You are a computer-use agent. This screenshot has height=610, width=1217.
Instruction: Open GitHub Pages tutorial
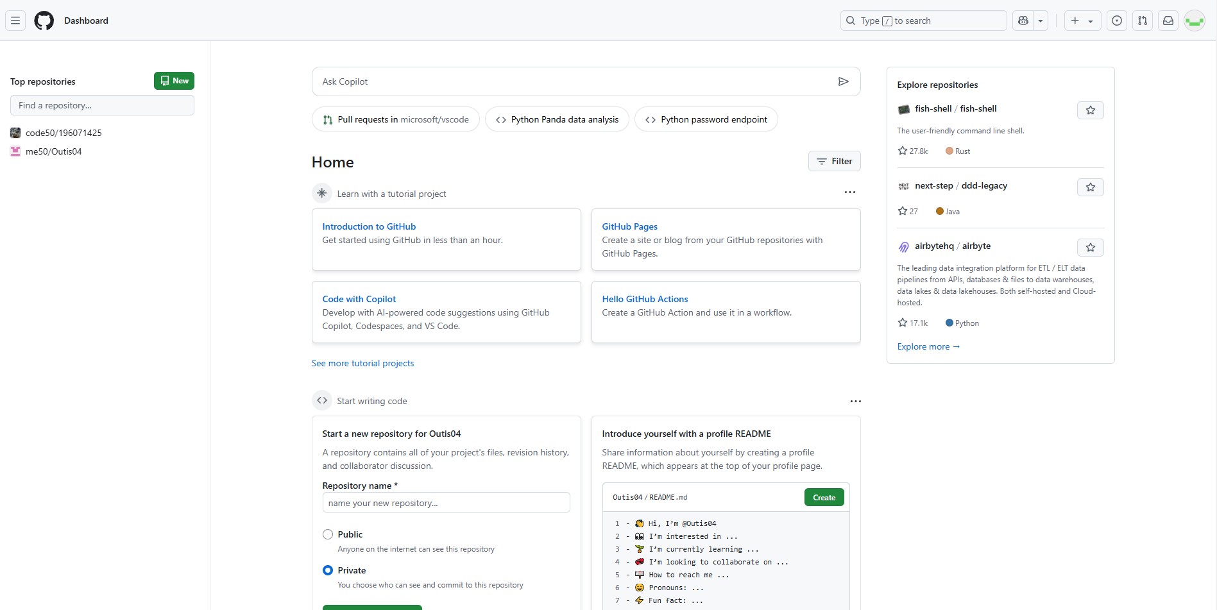coord(629,226)
